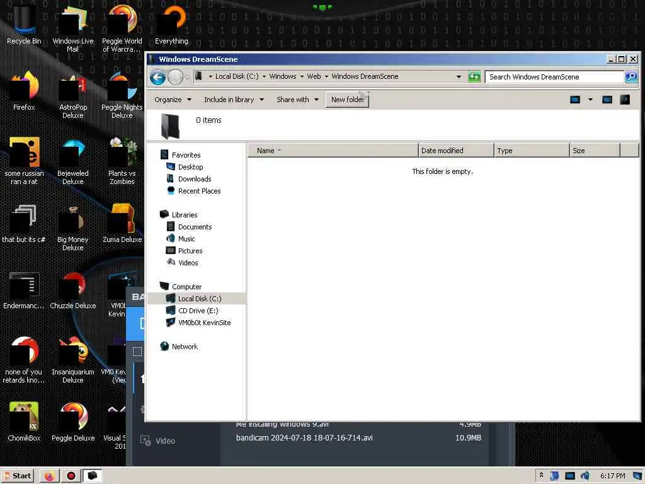The image size is (645, 484).
Task: Open Big Money Deluxe desktop icon
Action: (73, 227)
